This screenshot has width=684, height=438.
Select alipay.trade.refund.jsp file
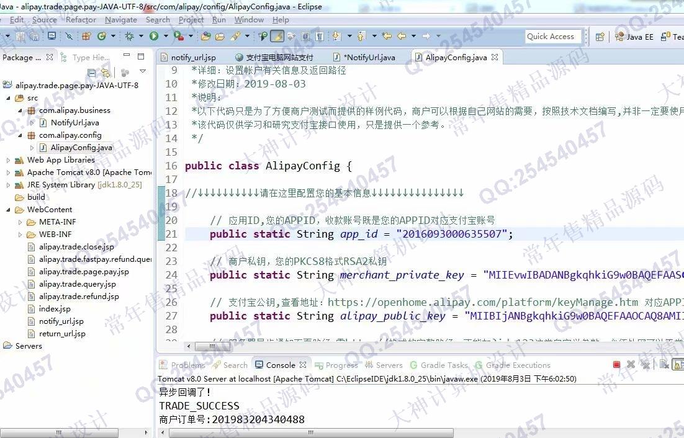point(79,297)
